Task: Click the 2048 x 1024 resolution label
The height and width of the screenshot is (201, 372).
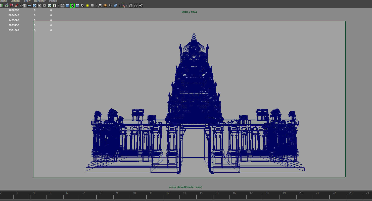Action: [x=189, y=12]
